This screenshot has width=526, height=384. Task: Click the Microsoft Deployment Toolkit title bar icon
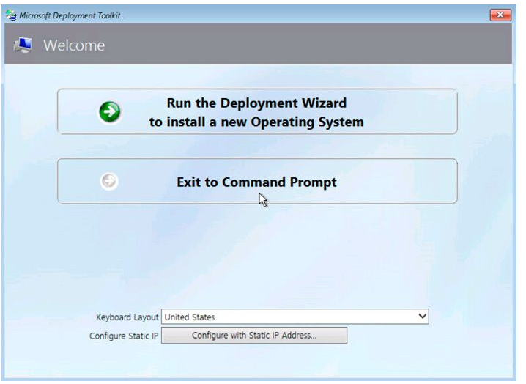point(11,15)
